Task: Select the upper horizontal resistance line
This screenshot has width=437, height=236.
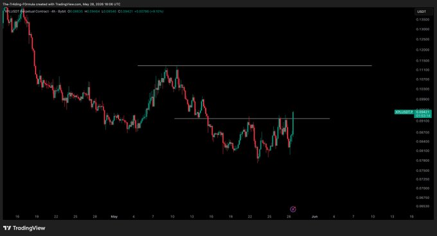Action: [x=254, y=65]
